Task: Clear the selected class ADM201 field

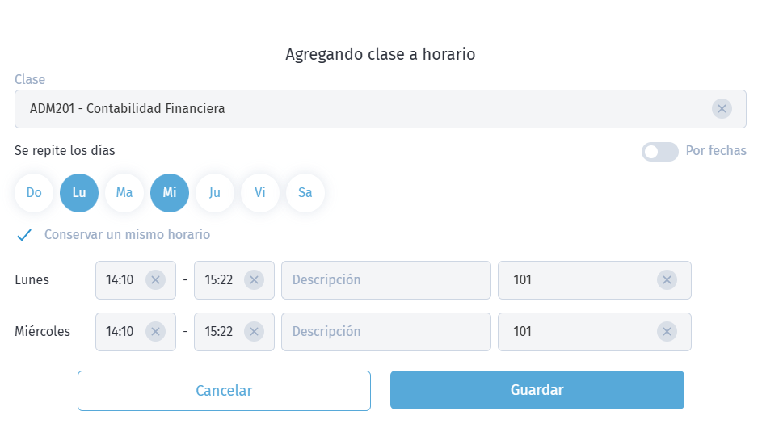Action: (x=722, y=109)
